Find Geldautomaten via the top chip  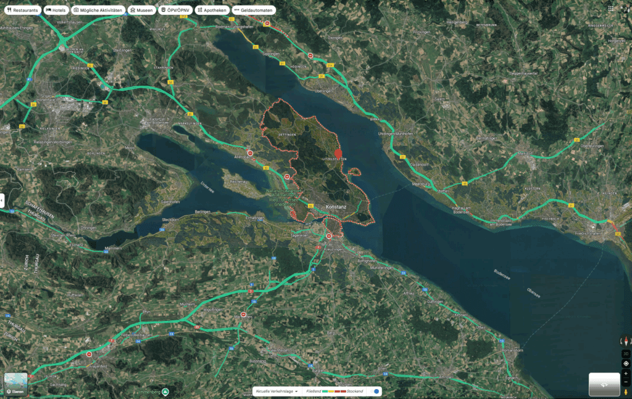click(254, 10)
